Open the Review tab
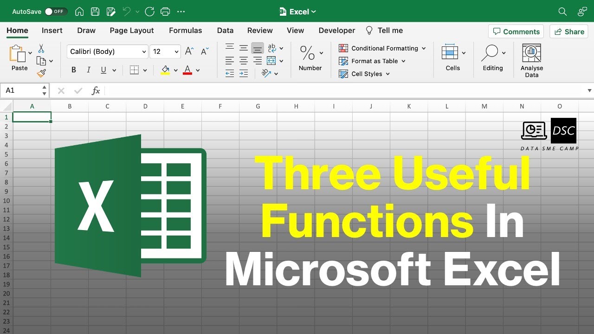This screenshot has width=594, height=334. 260,30
